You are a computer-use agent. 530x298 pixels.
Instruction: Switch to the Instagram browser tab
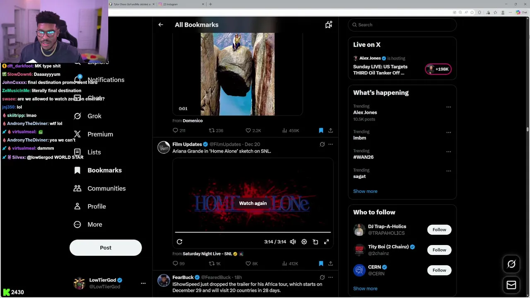pyautogui.click(x=182, y=4)
